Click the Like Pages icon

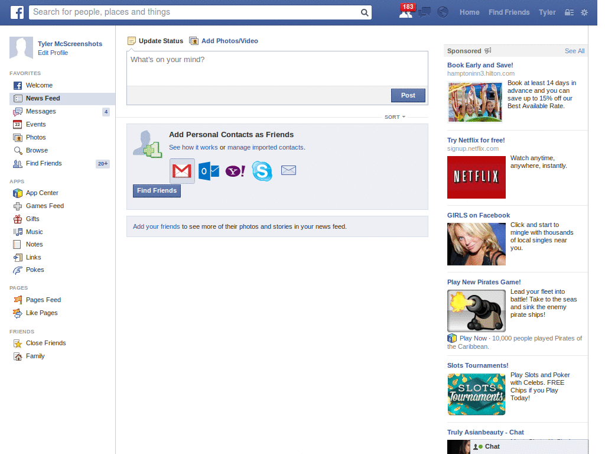18,313
